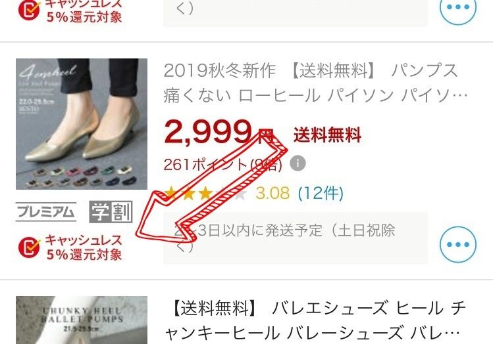
Task: Open the Chunky Heel Ballet Pumps thumbnail
Action: pos(82,320)
